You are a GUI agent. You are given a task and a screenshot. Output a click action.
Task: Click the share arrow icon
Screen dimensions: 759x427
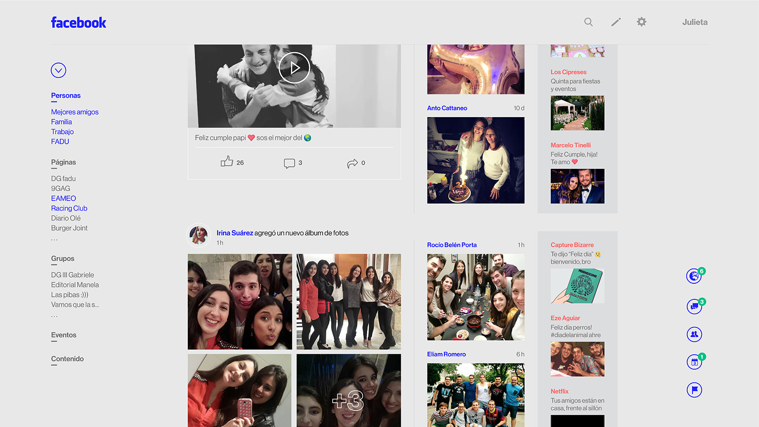point(352,163)
